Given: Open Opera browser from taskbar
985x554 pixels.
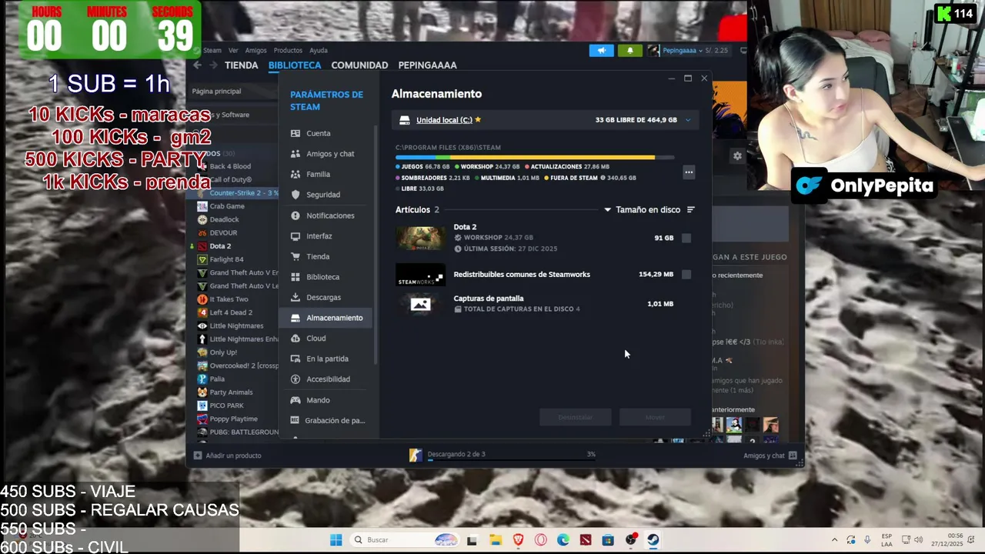Looking at the screenshot, I should click(541, 540).
